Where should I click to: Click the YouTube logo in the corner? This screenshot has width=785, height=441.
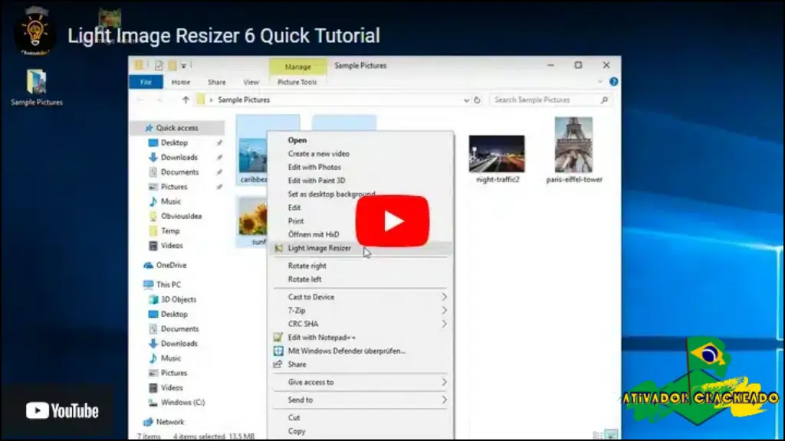coord(62,411)
